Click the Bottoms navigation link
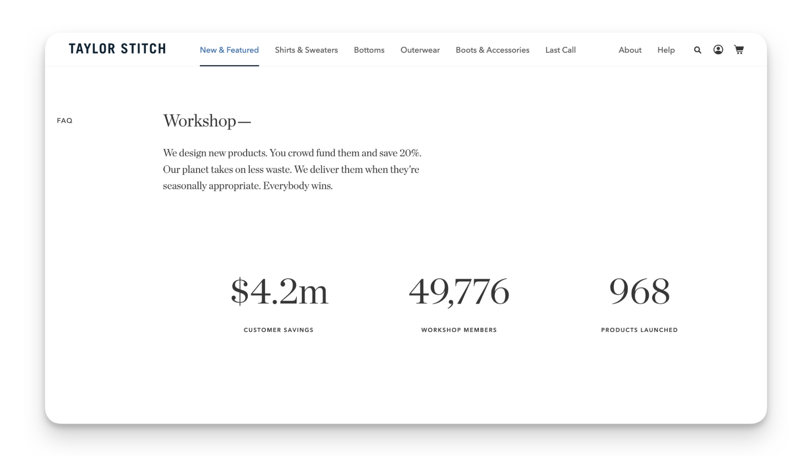 pos(369,50)
